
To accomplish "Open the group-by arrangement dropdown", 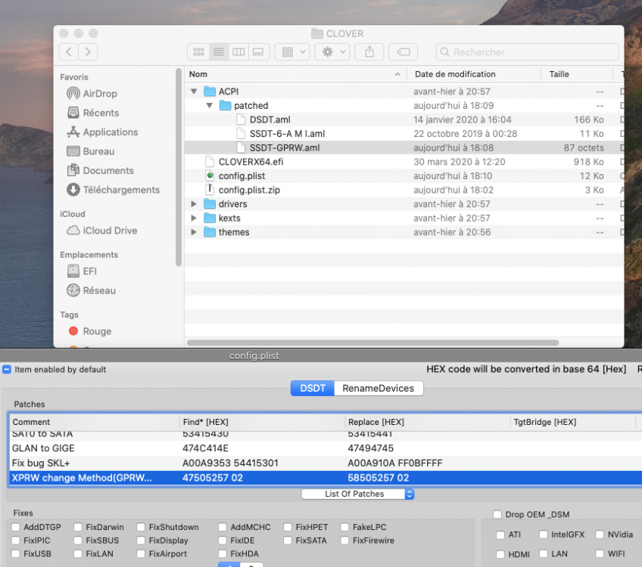I will 292,52.
